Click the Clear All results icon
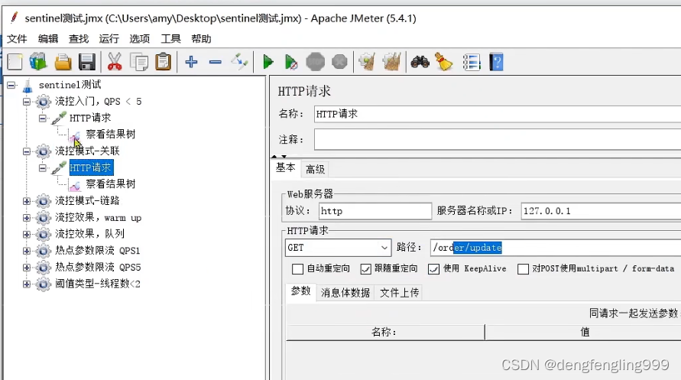This screenshot has width=681, height=380. (x=392, y=62)
